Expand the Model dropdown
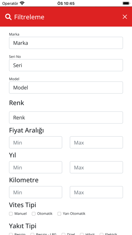 (x=66, y=87)
